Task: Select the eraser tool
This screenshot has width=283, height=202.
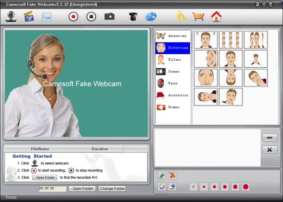Action: (172, 186)
